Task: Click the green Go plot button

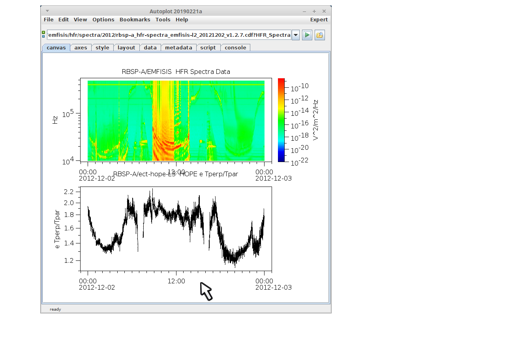Action: pyautogui.click(x=307, y=35)
